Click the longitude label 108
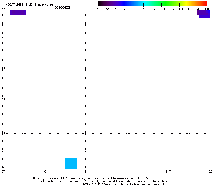Screen dimensions: 212x186 pos(44,171)
